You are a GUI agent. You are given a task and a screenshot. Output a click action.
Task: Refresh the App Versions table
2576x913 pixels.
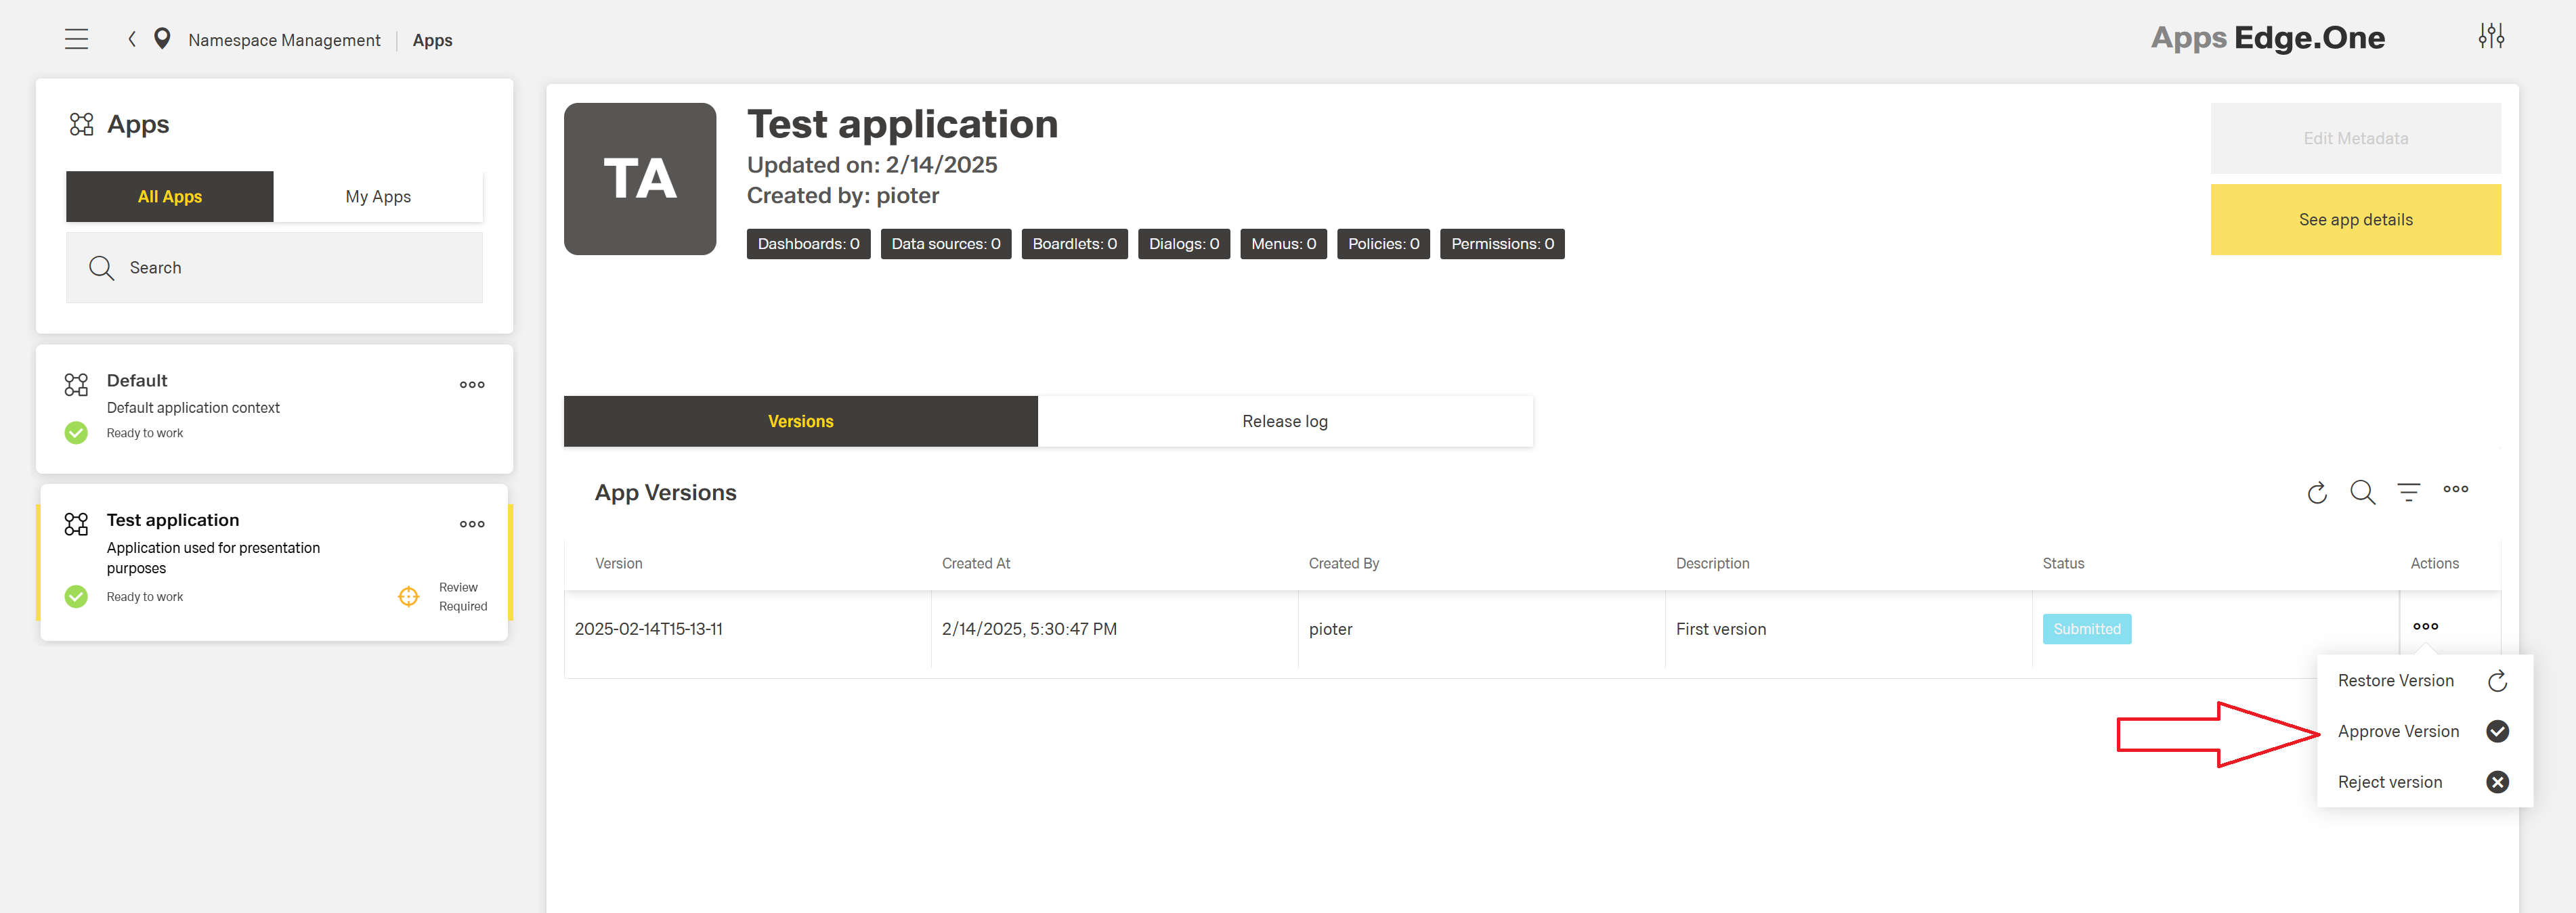point(2316,493)
